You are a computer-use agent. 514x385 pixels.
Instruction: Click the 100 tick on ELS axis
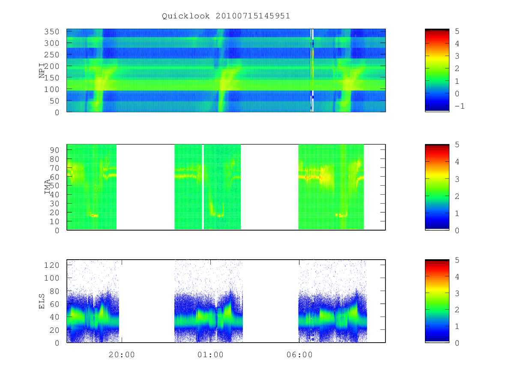point(53,278)
